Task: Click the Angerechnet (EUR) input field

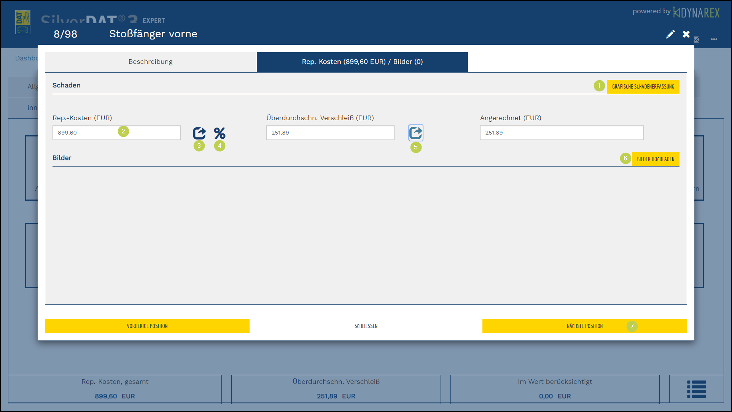Action: [x=561, y=133]
